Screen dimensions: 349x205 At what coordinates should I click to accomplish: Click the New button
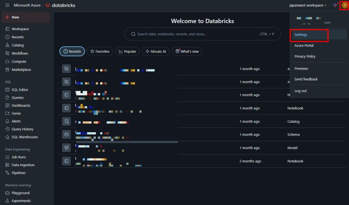[x=15, y=17]
